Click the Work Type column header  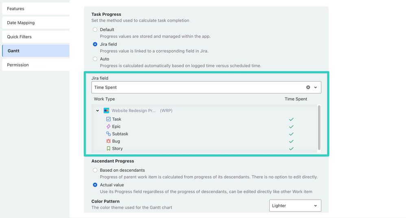coord(105,99)
